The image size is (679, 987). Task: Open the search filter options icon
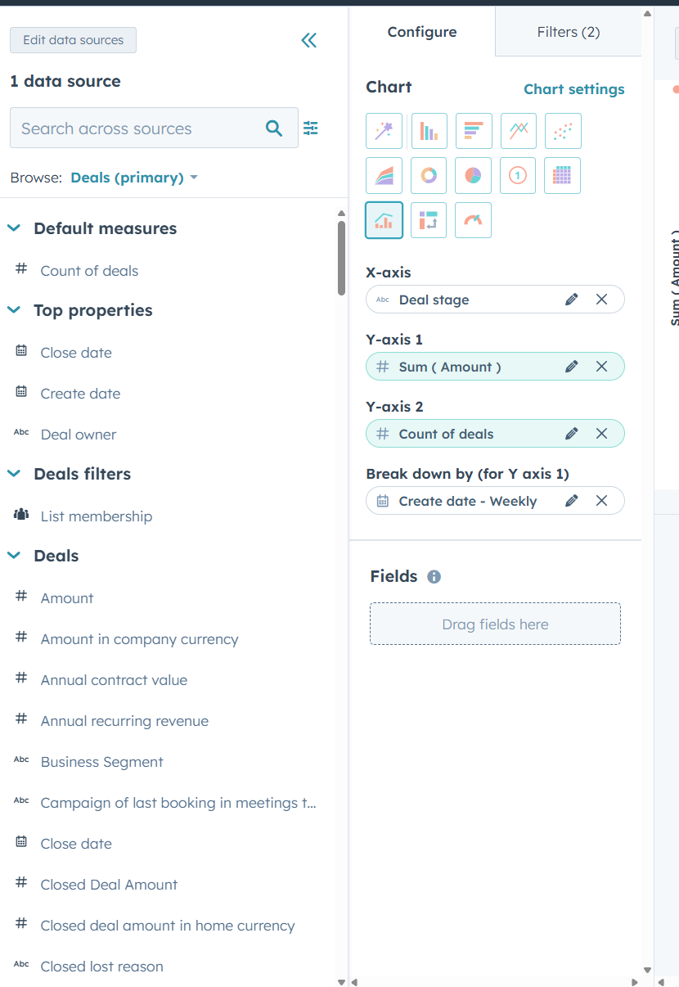[x=311, y=128]
